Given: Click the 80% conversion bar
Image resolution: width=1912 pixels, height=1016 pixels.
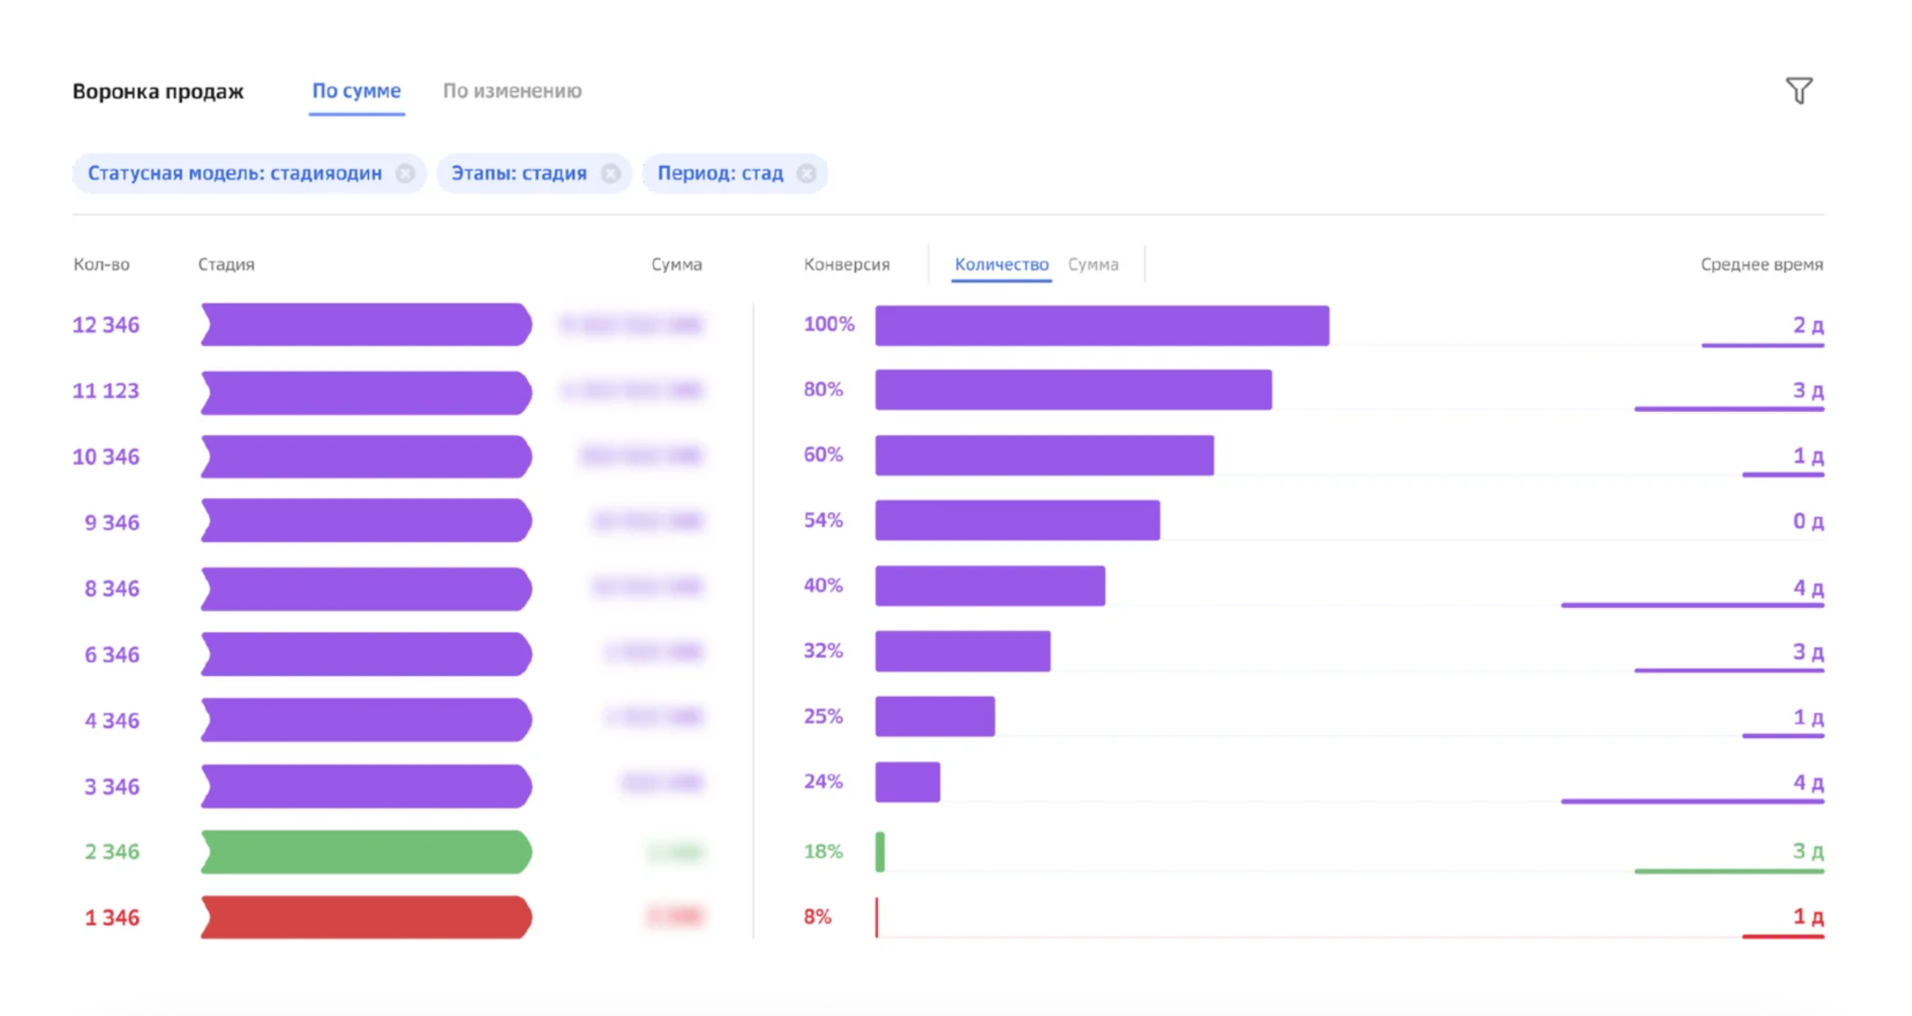Looking at the screenshot, I should 1072,390.
